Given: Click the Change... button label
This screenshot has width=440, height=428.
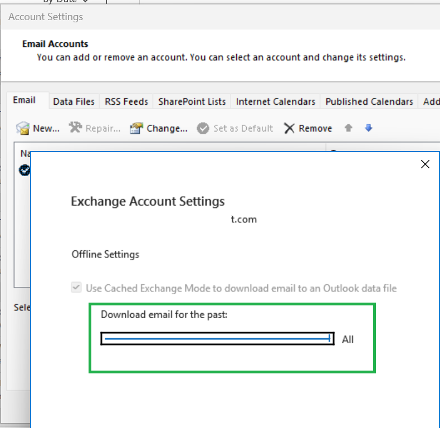Looking at the screenshot, I should click(167, 128).
